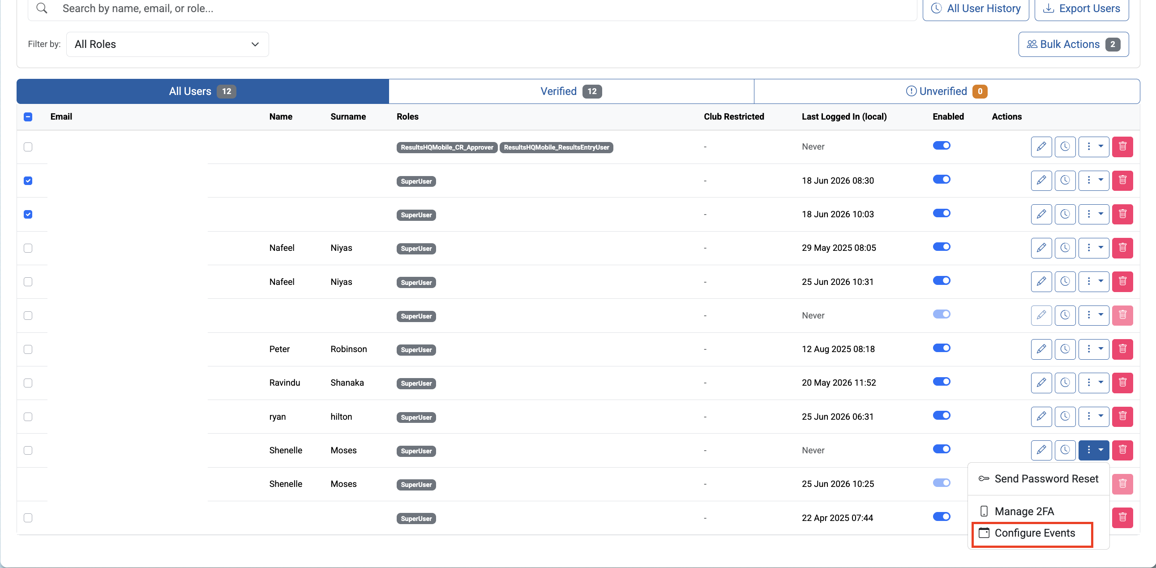View history for user logged 29 May 2025
The height and width of the screenshot is (568, 1156).
(1065, 248)
